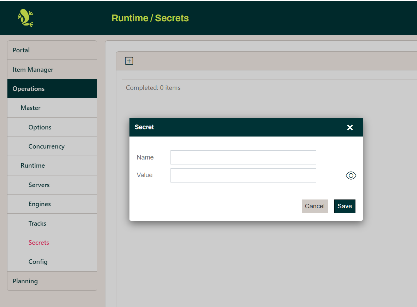Open Item Manager in the sidebar
The height and width of the screenshot is (307, 417).
pos(33,70)
